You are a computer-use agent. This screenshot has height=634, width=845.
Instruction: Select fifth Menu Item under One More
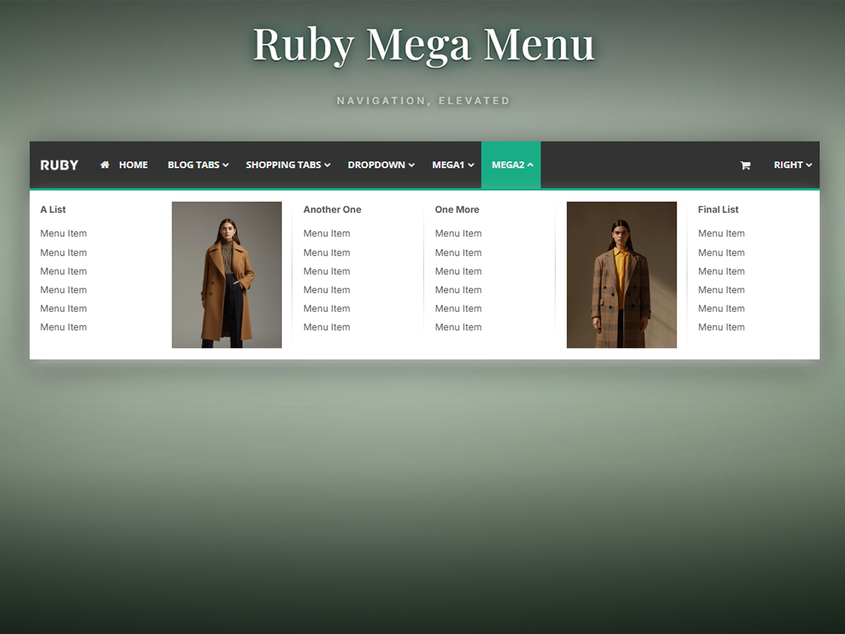pyautogui.click(x=458, y=308)
